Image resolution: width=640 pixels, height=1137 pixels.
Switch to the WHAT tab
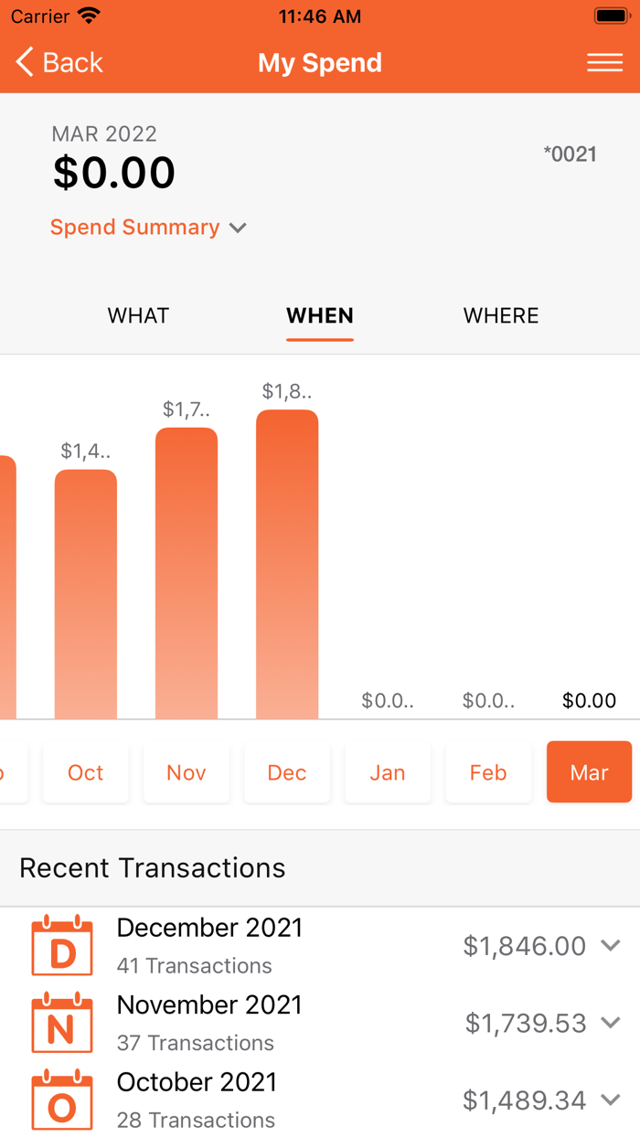coord(137,315)
